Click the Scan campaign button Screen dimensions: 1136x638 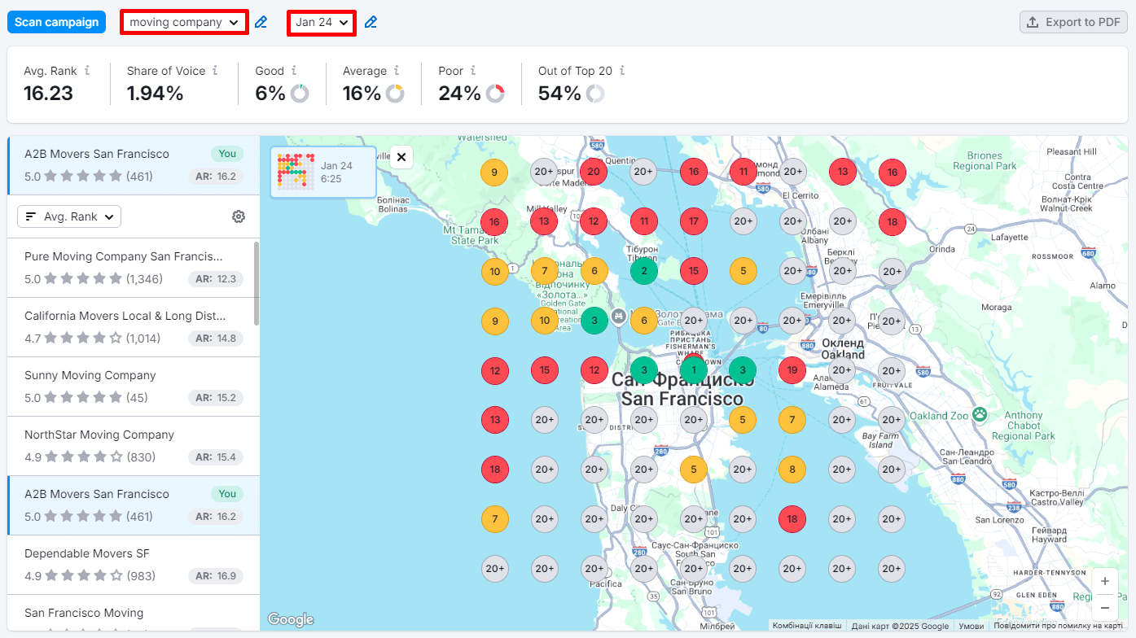point(56,22)
